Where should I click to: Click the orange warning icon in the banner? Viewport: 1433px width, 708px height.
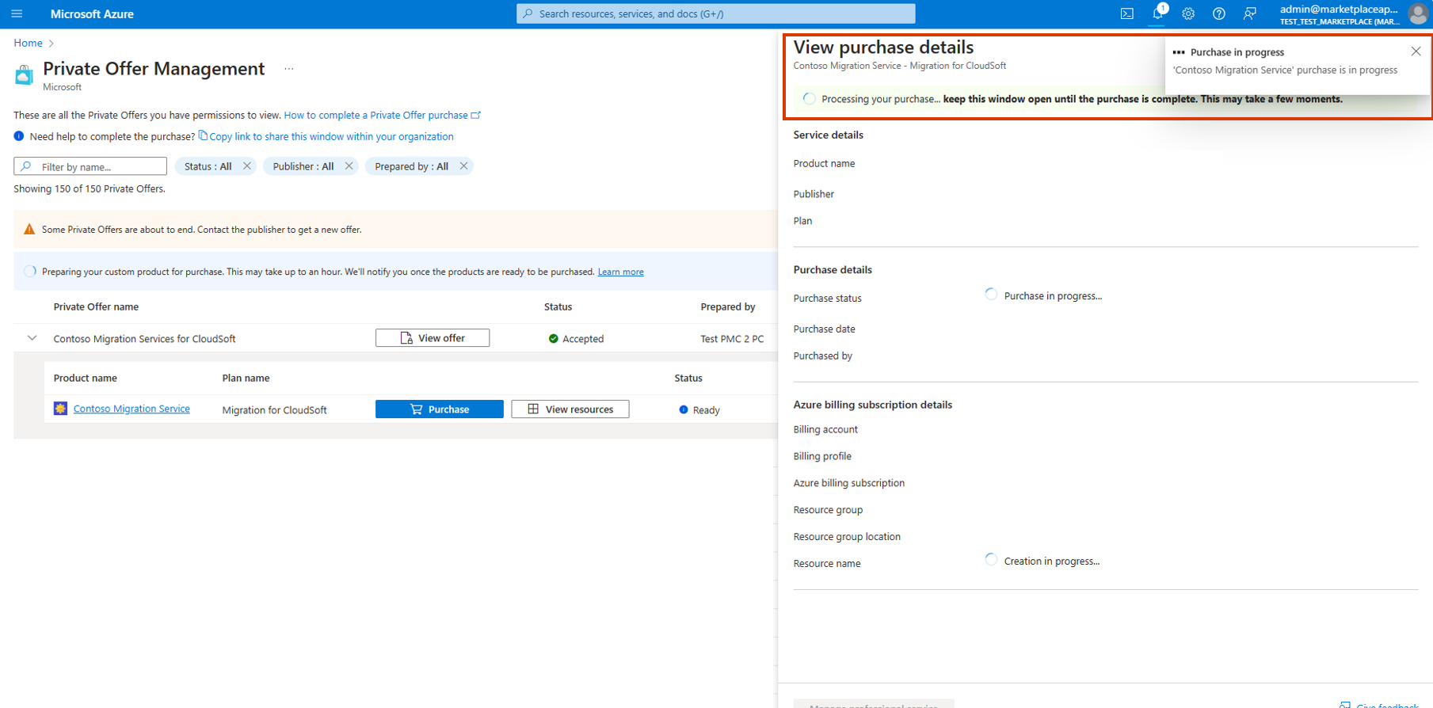(29, 230)
